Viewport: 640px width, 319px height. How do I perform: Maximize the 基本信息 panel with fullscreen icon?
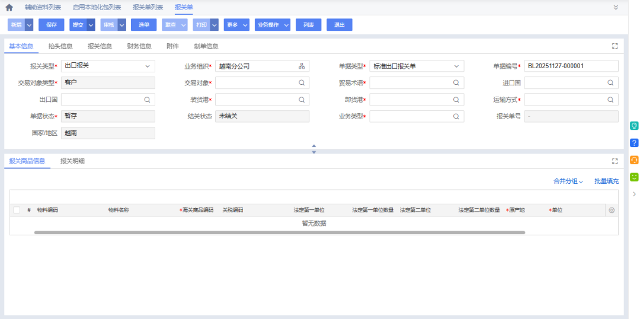click(615, 46)
